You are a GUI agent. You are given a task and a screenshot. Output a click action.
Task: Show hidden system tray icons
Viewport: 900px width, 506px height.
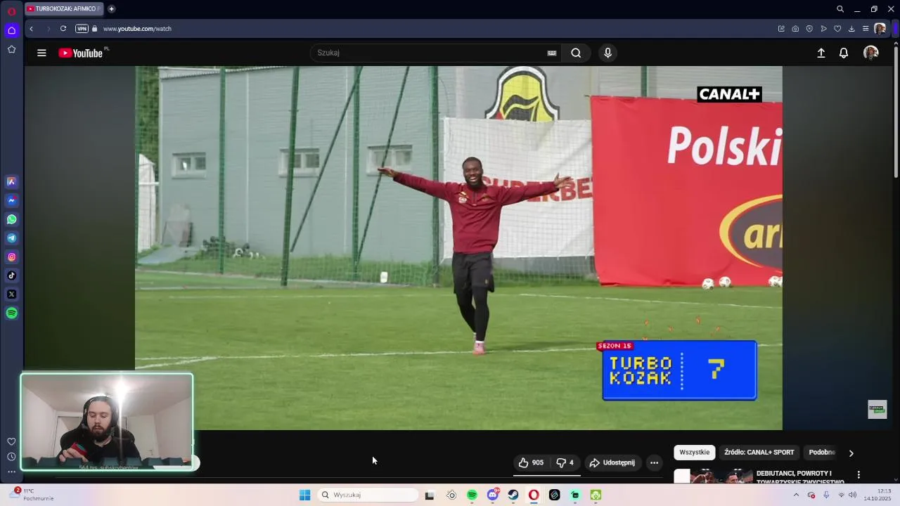[796, 495]
